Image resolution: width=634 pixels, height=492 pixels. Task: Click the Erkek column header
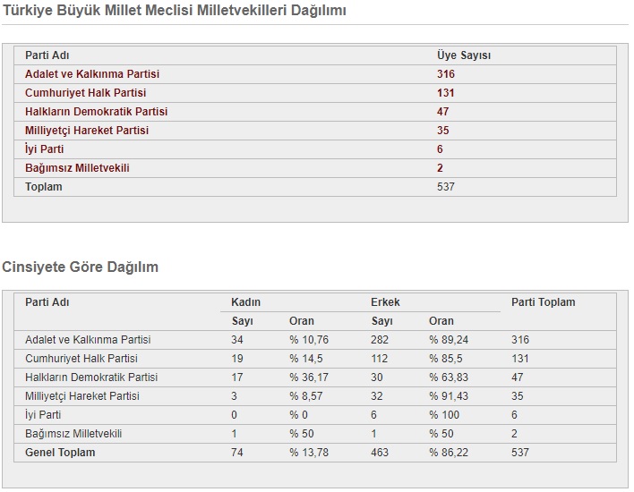tap(385, 302)
